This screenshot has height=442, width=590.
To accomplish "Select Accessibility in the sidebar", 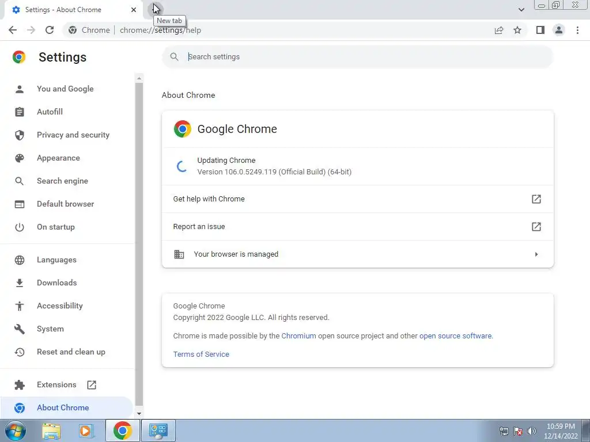I will [60, 306].
